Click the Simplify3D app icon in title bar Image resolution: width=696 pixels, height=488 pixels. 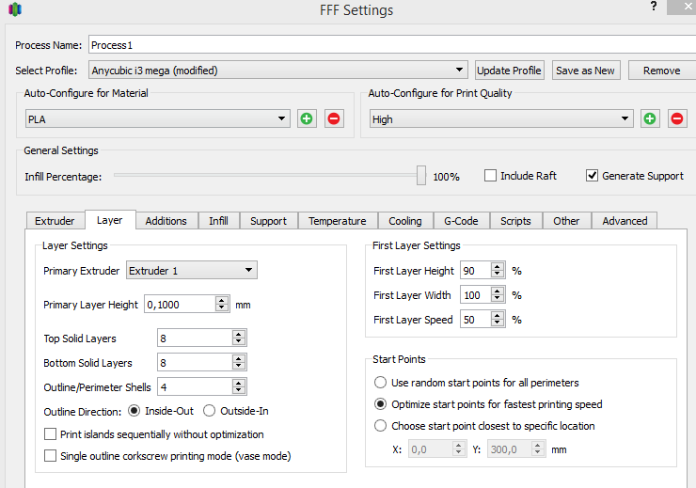[15, 10]
